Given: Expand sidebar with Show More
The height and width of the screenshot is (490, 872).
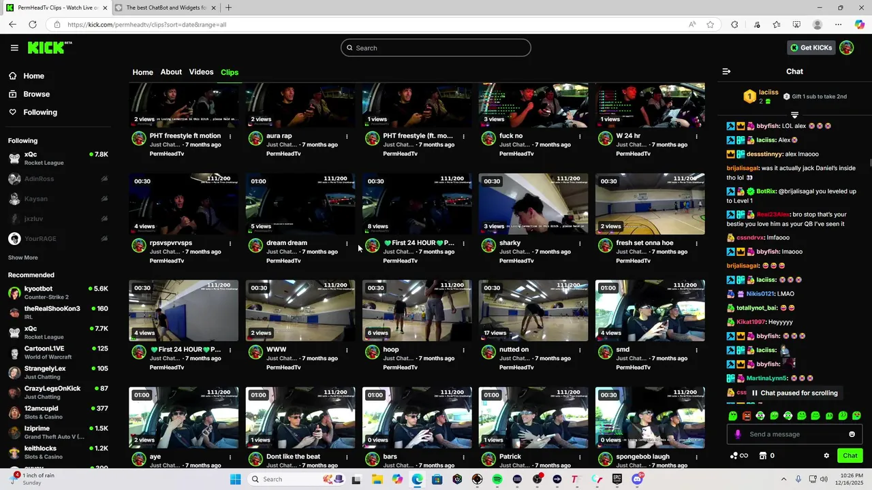Looking at the screenshot, I should [x=22, y=258].
